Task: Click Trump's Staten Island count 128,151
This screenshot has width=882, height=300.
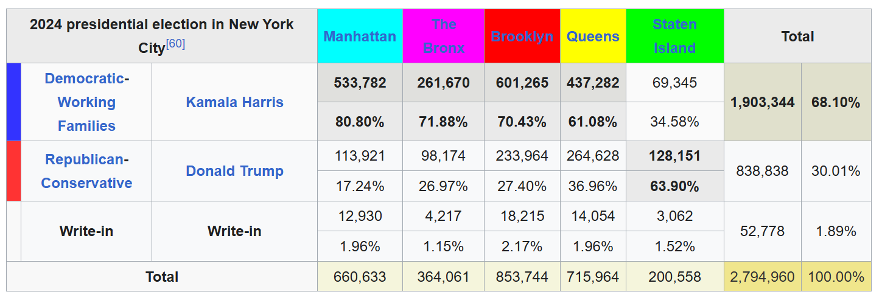Action: (674, 156)
